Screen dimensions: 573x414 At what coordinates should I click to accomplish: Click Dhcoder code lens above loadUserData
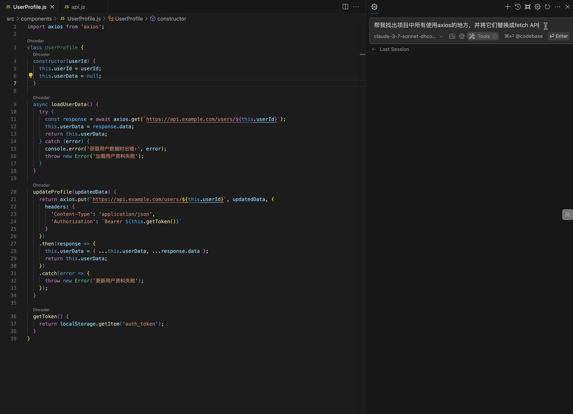(41, 97)
